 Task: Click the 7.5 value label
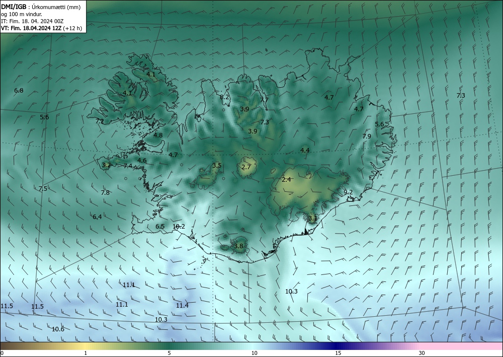point(43,188)
